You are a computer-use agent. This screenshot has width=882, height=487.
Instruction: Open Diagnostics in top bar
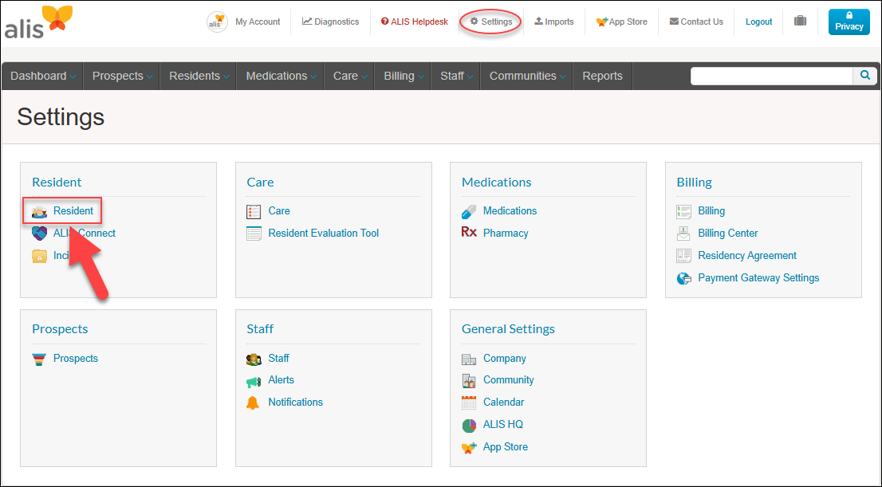[x=330, y=22]
